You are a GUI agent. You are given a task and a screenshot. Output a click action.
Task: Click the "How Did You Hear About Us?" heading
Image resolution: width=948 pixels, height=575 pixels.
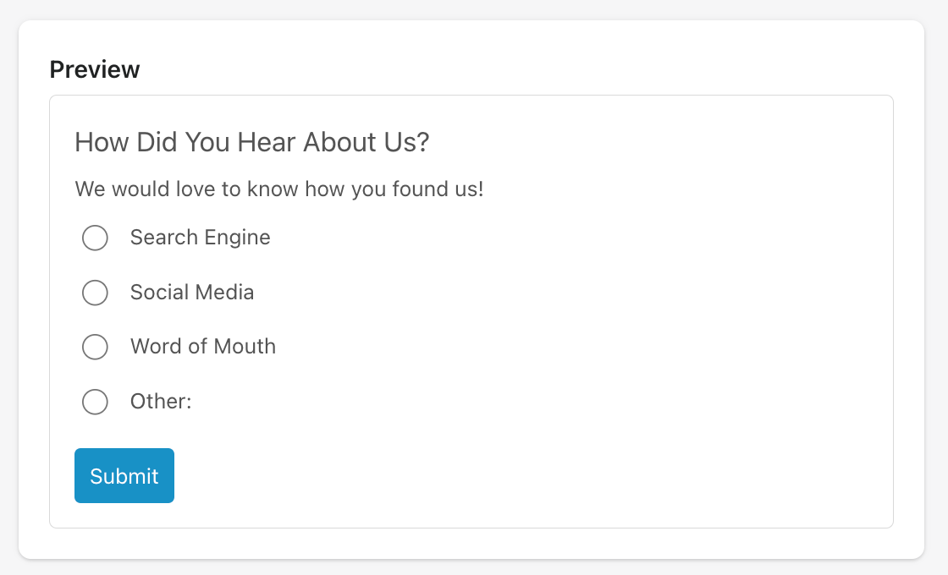(252, 142)
